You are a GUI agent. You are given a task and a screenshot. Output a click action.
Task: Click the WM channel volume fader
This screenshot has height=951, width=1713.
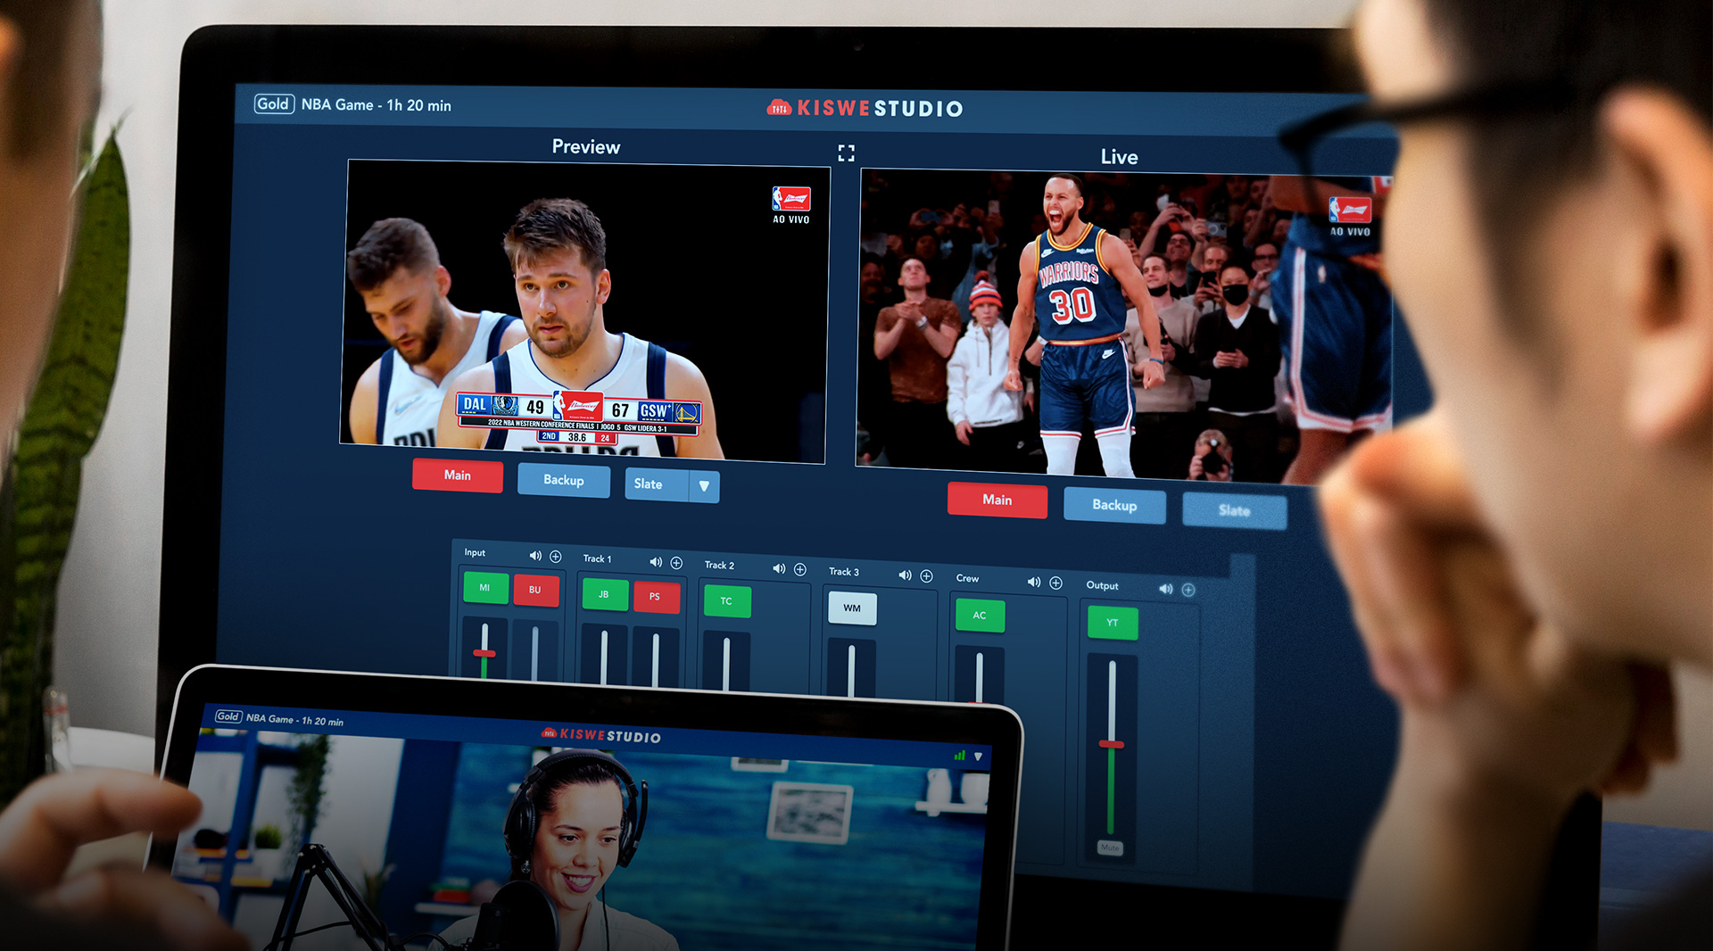(x=851, y=669)
